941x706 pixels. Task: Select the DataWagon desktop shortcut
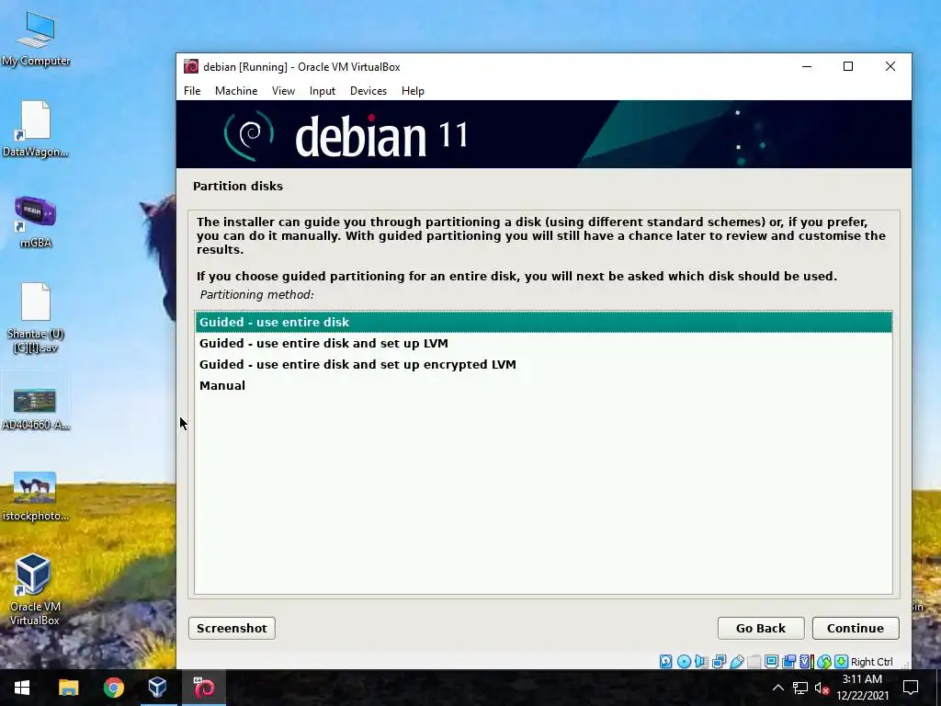point(36,129)
